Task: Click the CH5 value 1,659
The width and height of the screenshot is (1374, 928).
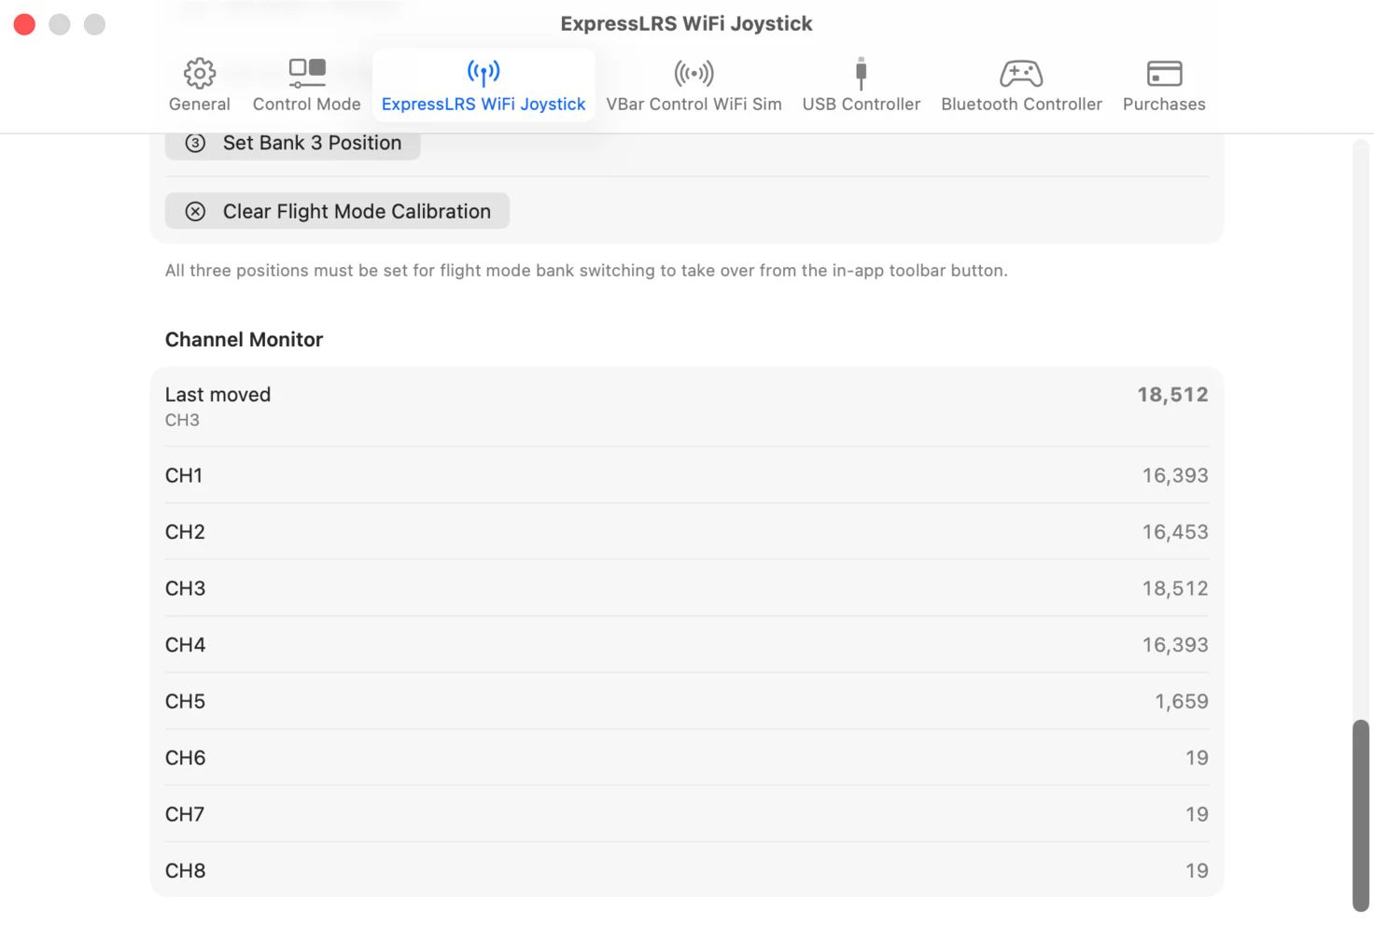Action: 1182,701
